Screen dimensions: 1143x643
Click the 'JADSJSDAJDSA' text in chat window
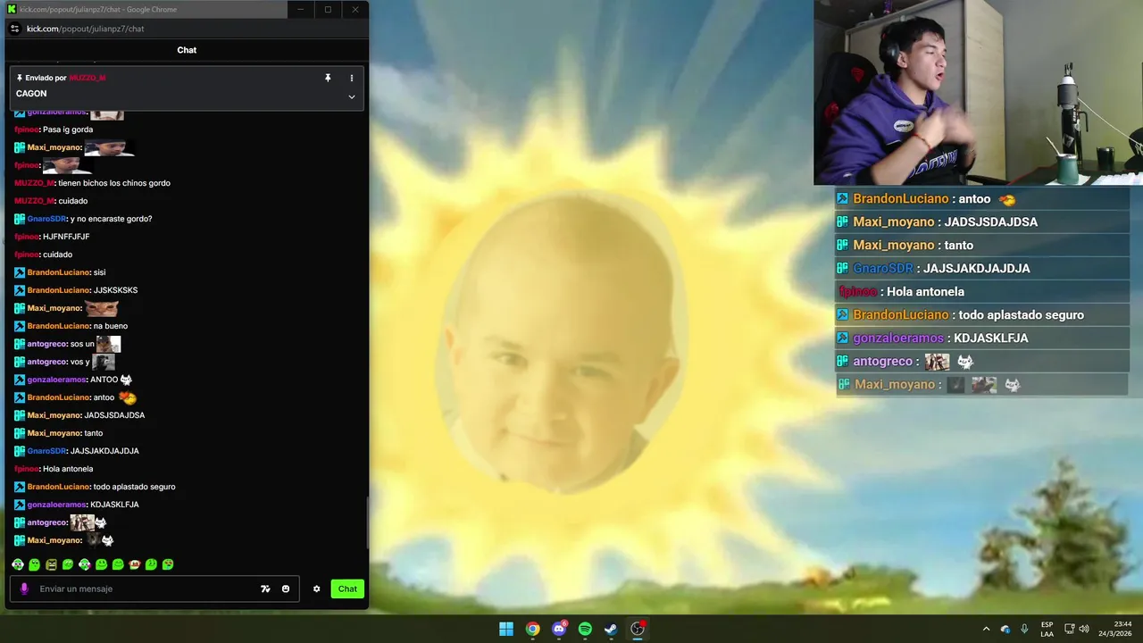click(x=114, y=415)
